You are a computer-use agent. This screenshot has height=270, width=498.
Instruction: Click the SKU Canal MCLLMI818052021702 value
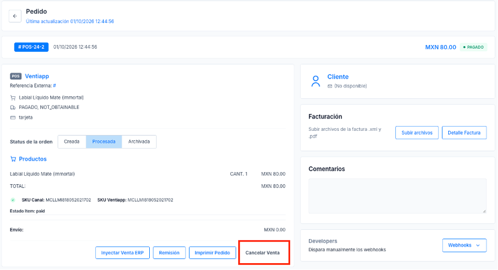tap(68, 200)
